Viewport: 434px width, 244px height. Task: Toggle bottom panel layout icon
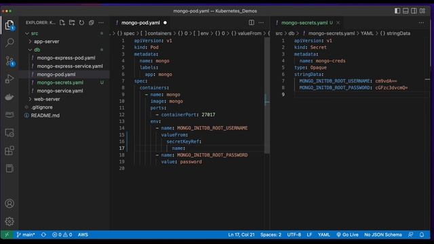[406, 11]
